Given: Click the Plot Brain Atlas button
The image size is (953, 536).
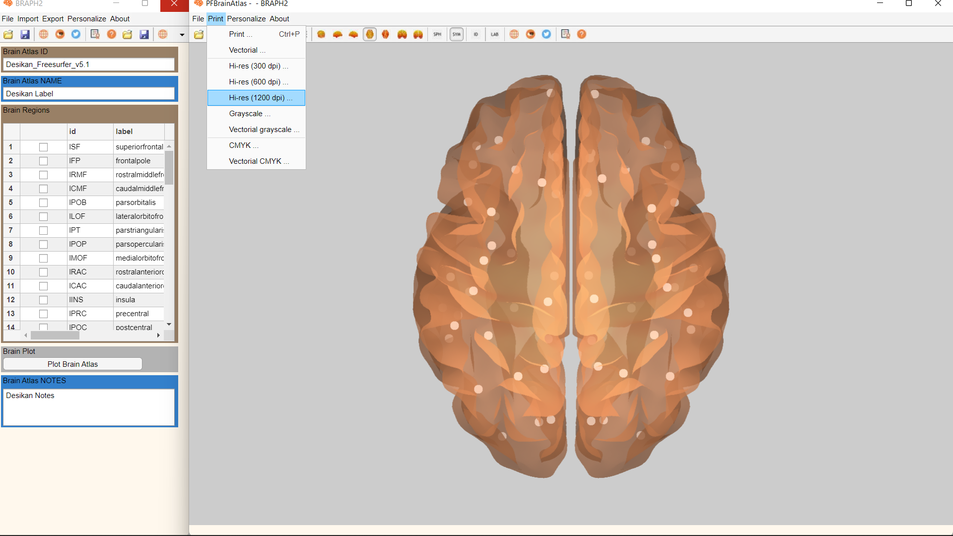Looking at the screenshot, I should coord(72,364).
